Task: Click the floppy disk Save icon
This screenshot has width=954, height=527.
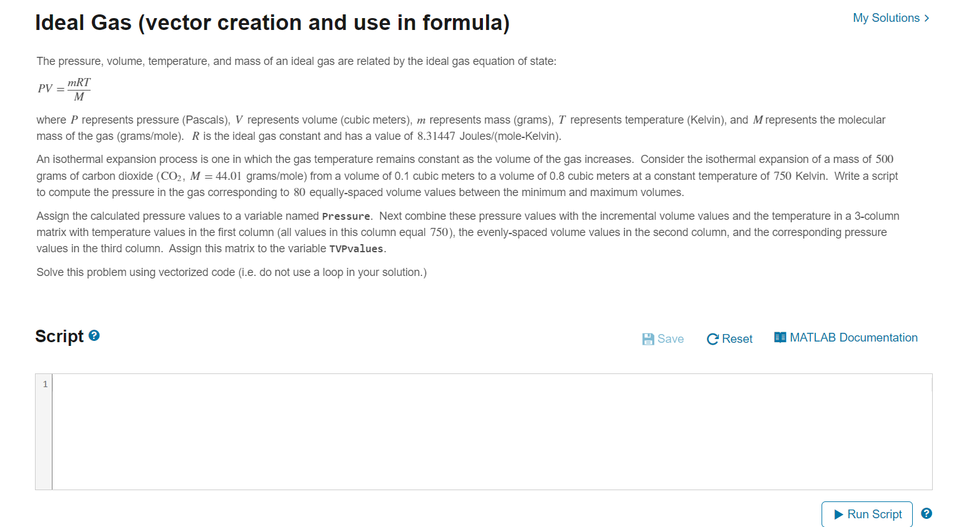Action: coord(648,338)
